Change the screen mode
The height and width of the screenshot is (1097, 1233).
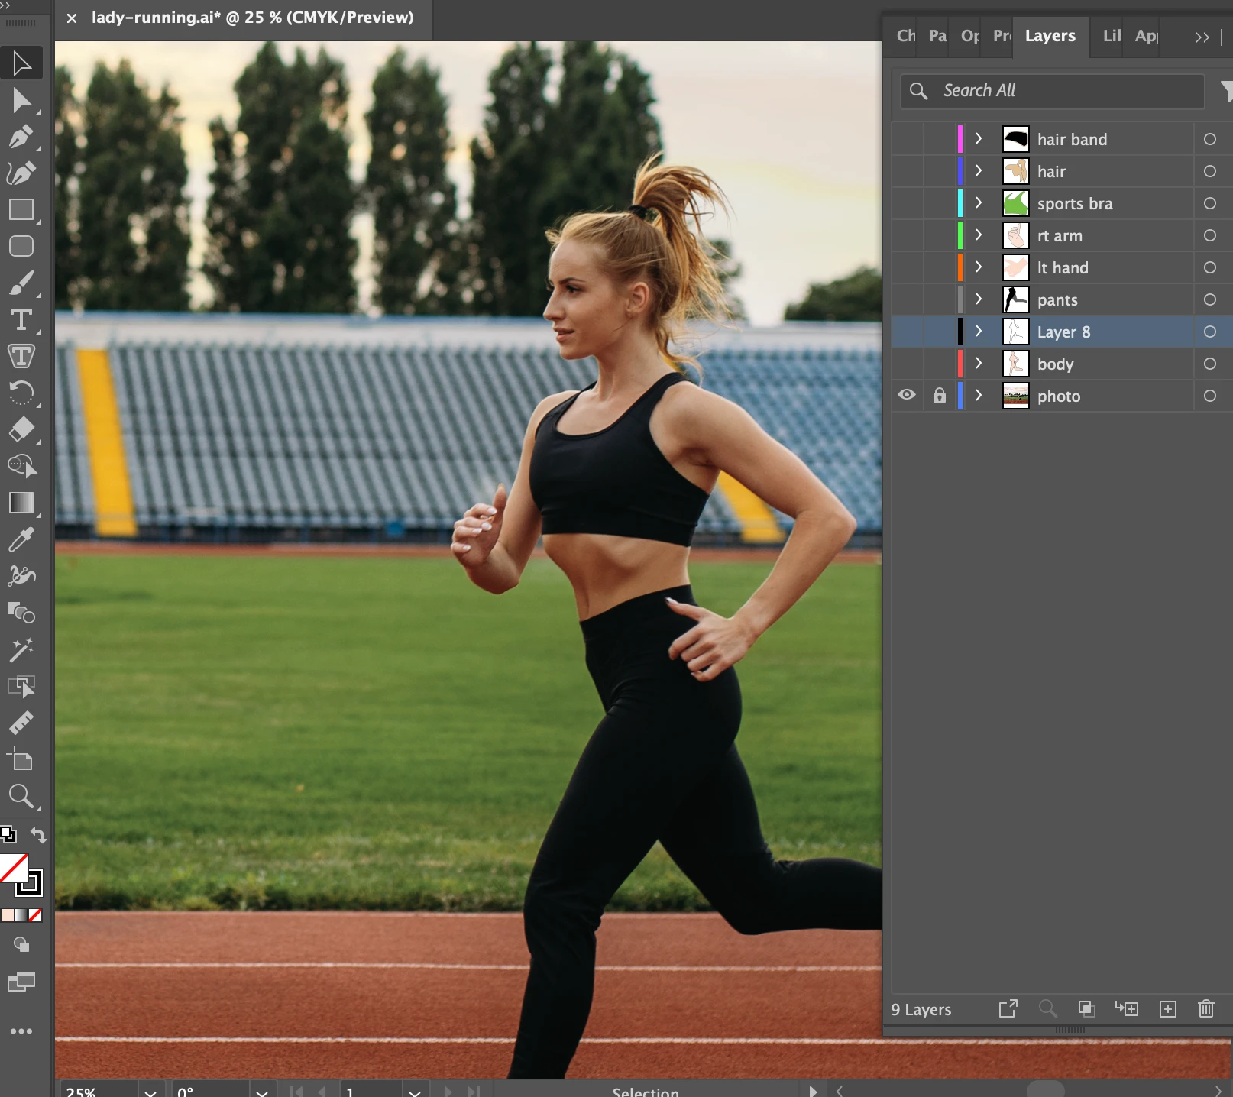coord(21,982)
